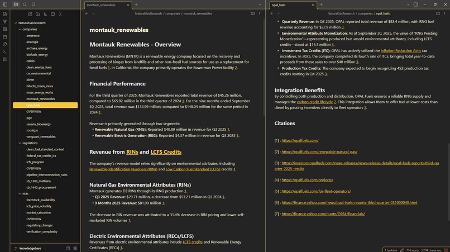Click companies in opal_fuels breadcrumb

click(x=365, y=13)
